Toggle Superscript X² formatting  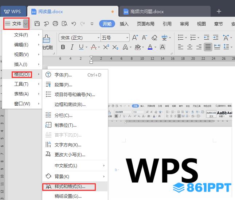[106, 47]
